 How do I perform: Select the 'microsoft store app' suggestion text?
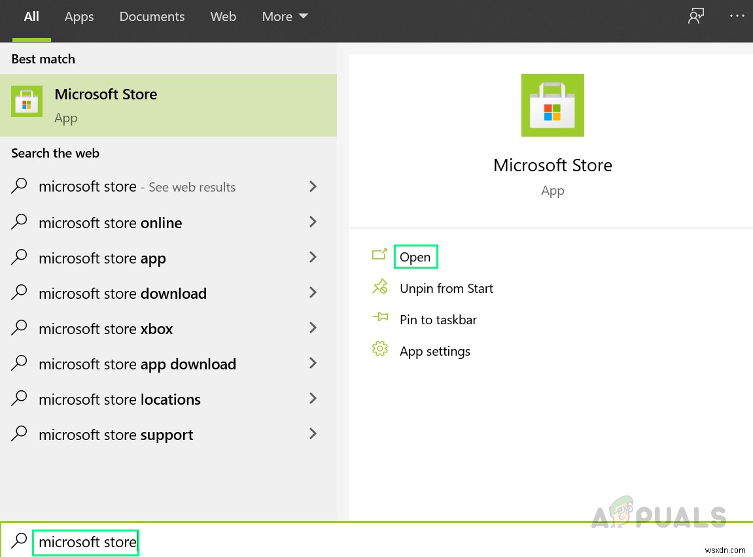point(102,259)
